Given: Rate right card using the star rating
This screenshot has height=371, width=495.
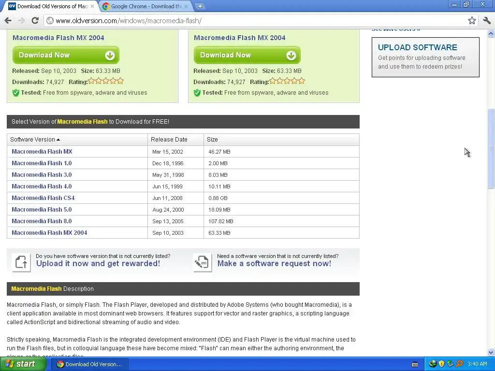Looking at the screenshot, I should [x=287, y=81].
